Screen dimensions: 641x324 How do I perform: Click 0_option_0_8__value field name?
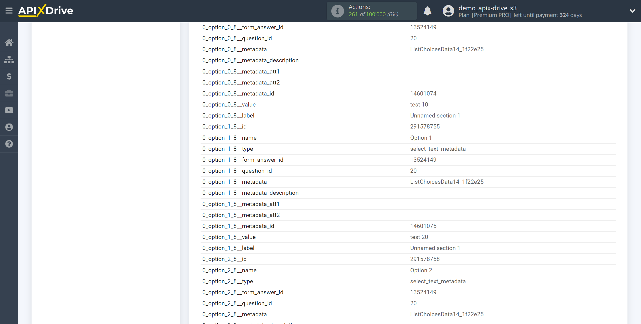click(x=229, y=104)
